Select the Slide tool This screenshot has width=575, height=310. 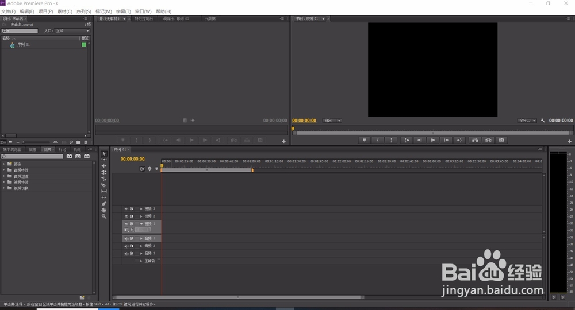[x=104, y=197]
